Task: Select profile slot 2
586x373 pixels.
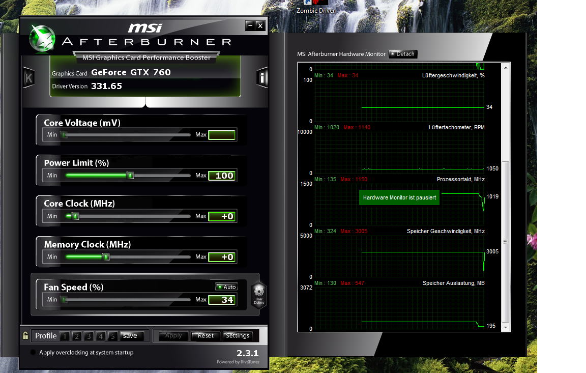Action: [x=77, y=336]
